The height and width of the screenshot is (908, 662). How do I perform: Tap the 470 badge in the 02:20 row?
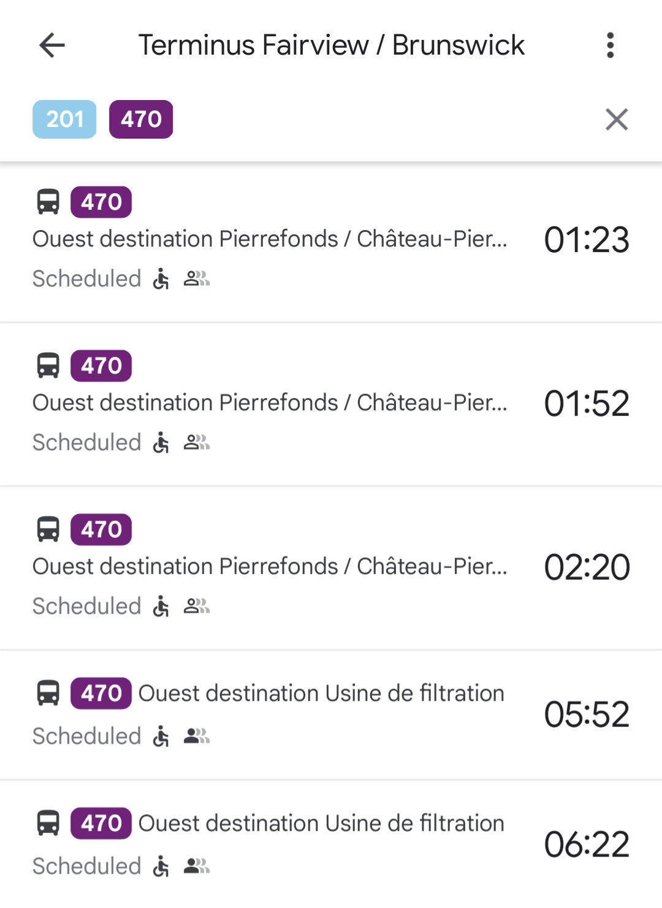(101, 529)
